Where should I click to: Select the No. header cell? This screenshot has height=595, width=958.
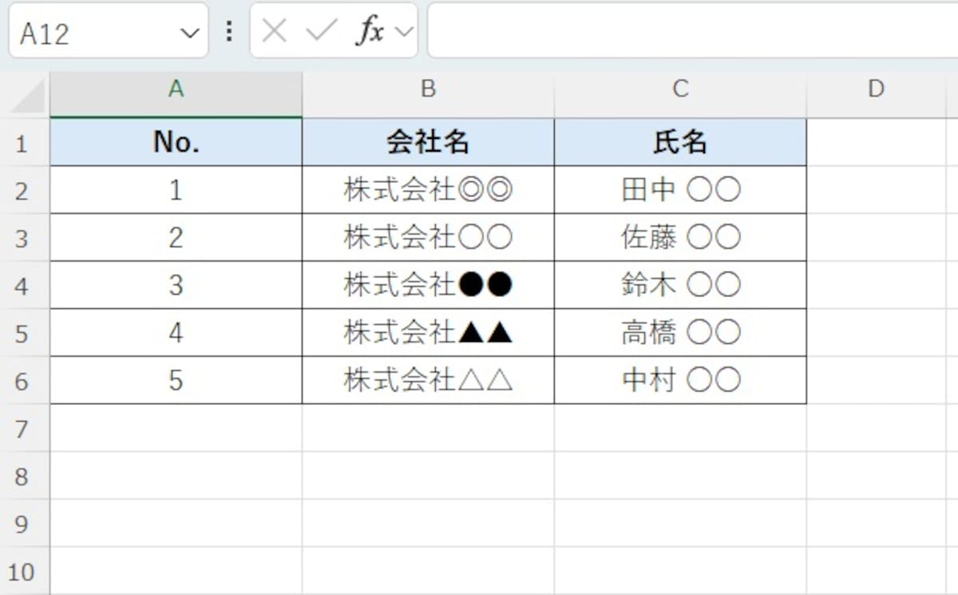click(x=175, y=142)
